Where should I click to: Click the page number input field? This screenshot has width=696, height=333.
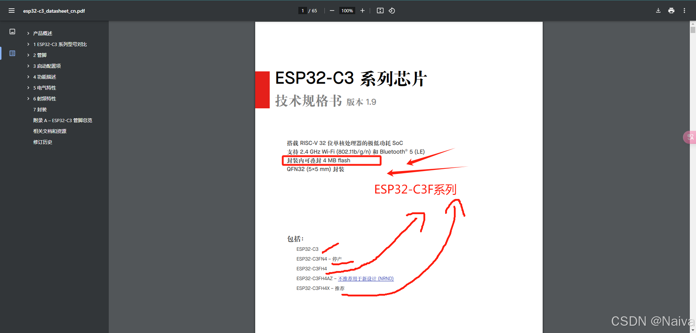pos(303,11)
